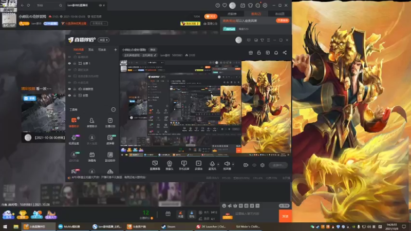The image size is (411, 231).
Task: Switch to the third scene tab
Action: point(102,49)
